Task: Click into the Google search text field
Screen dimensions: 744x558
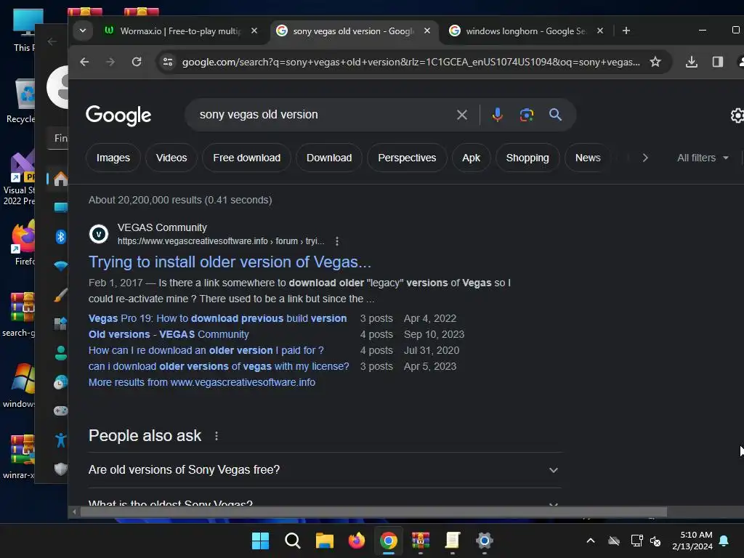Action: (x=323, y=115)
